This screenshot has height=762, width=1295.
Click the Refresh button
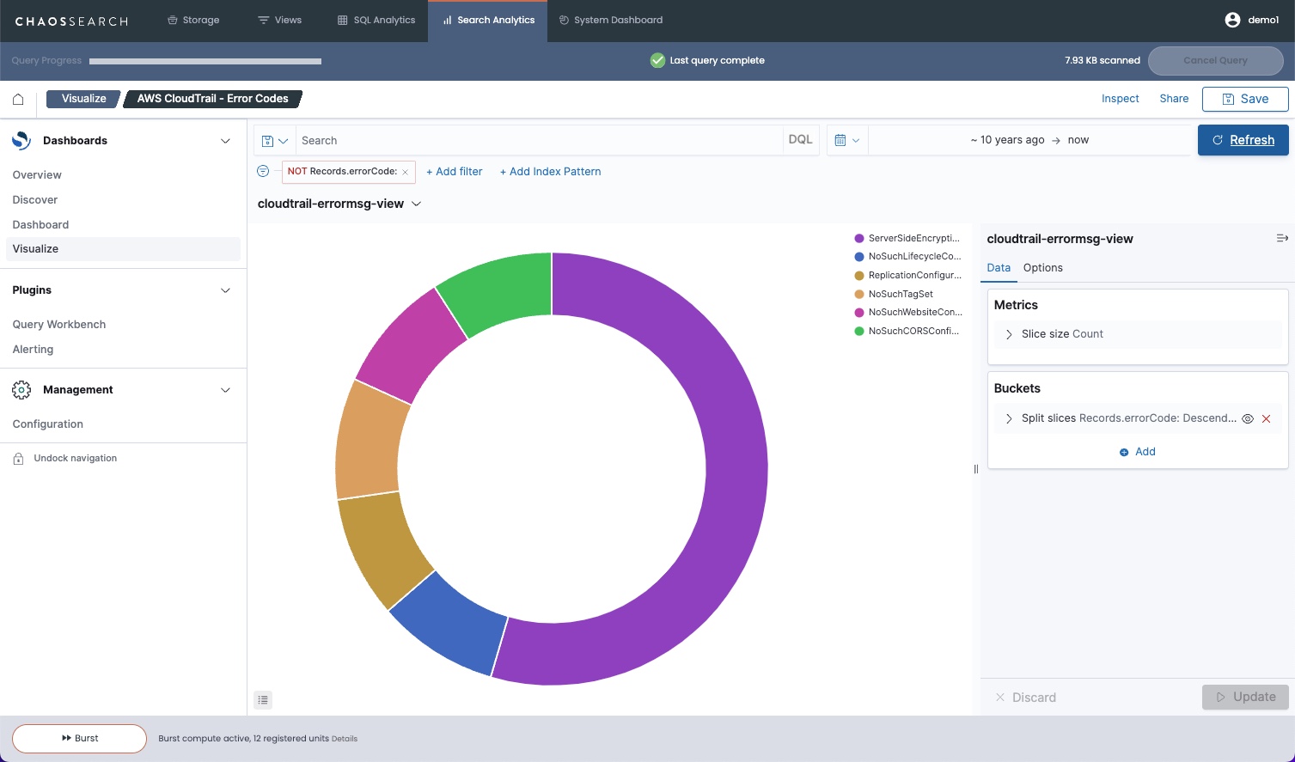pyautogui.click(x=1243, y=140)
